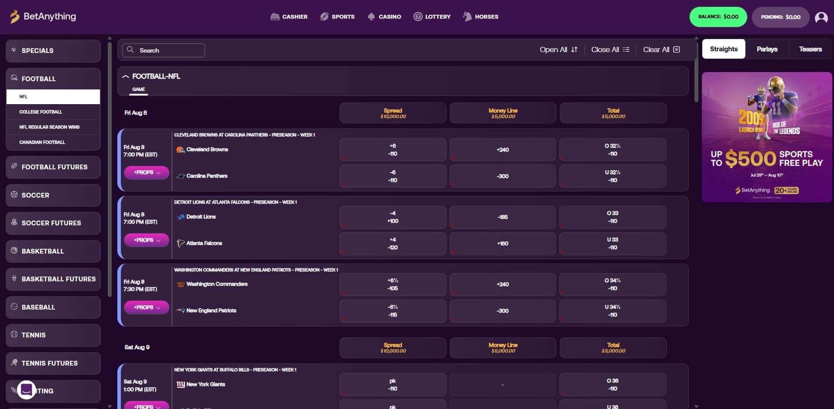Viewport: 834px width, 409px height.
Task: Toggle Detroit Lions -4 spread selection
Action: [x=392, y=217]
